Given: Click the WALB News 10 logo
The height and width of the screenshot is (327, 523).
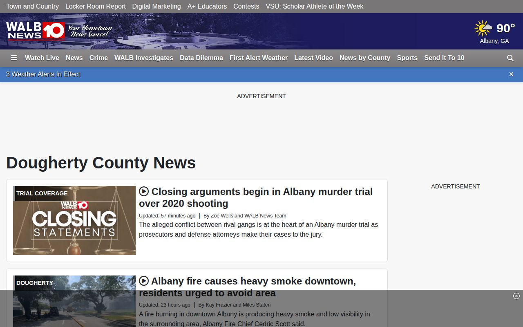Looking at the screenshot, I should [x=36, y=31].
